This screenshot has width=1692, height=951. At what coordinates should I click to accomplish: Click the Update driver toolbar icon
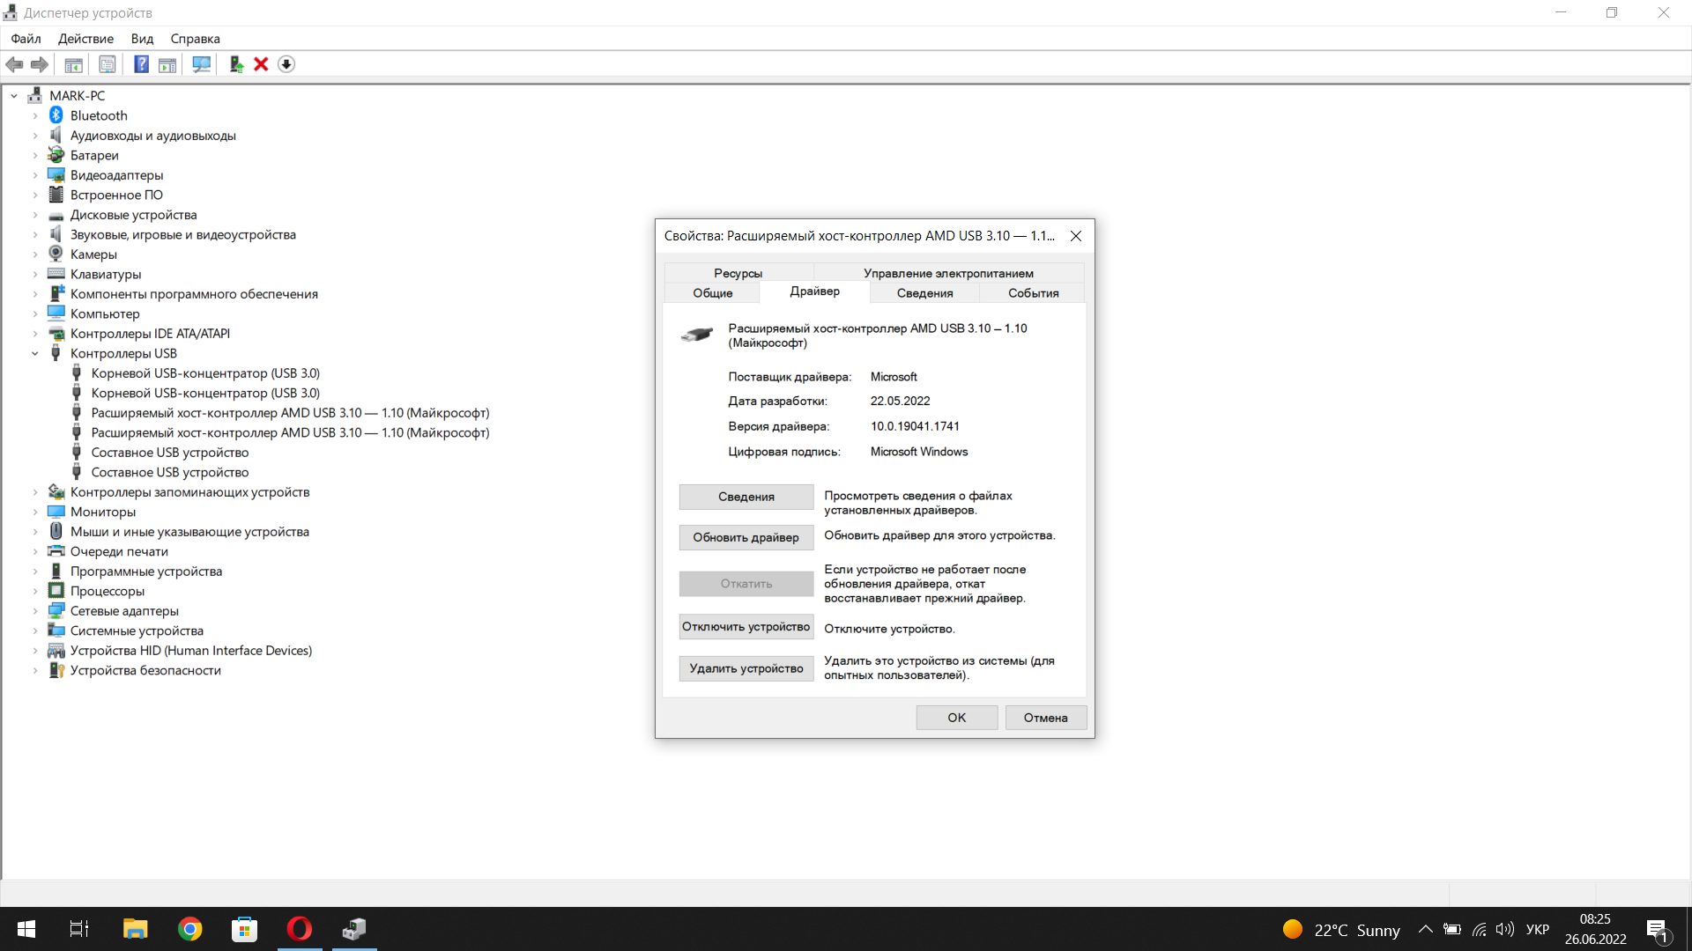coord(236,64)
